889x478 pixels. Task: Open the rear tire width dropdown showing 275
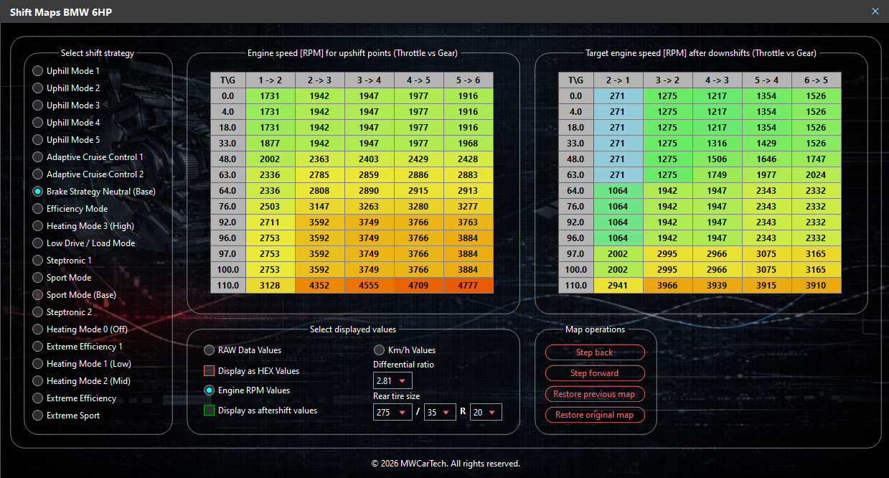392,412
